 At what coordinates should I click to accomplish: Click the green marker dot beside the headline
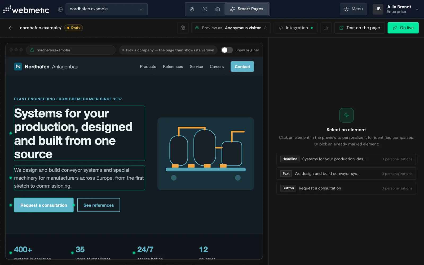point(11,133)
